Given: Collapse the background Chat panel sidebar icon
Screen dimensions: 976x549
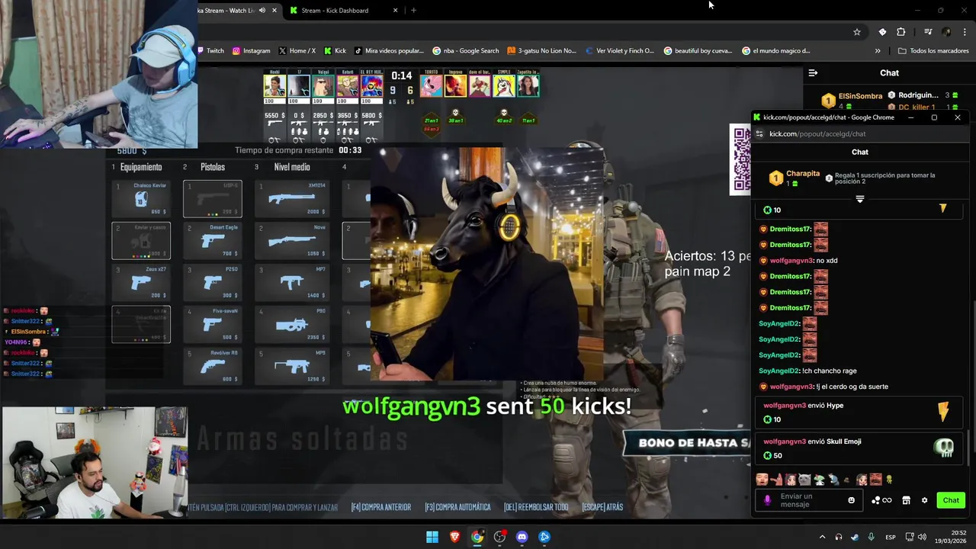Looking at the screenshot, I should point(813,73).
